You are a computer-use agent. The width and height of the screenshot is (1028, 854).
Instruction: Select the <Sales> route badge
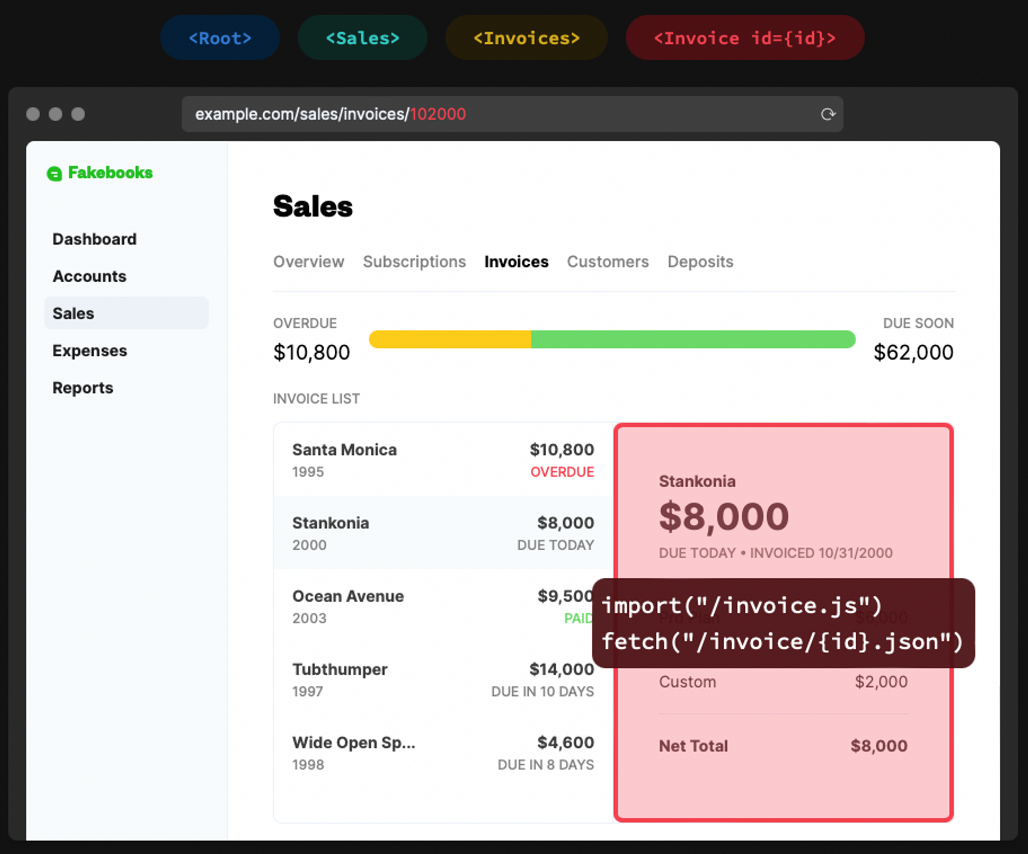point(362,38)
